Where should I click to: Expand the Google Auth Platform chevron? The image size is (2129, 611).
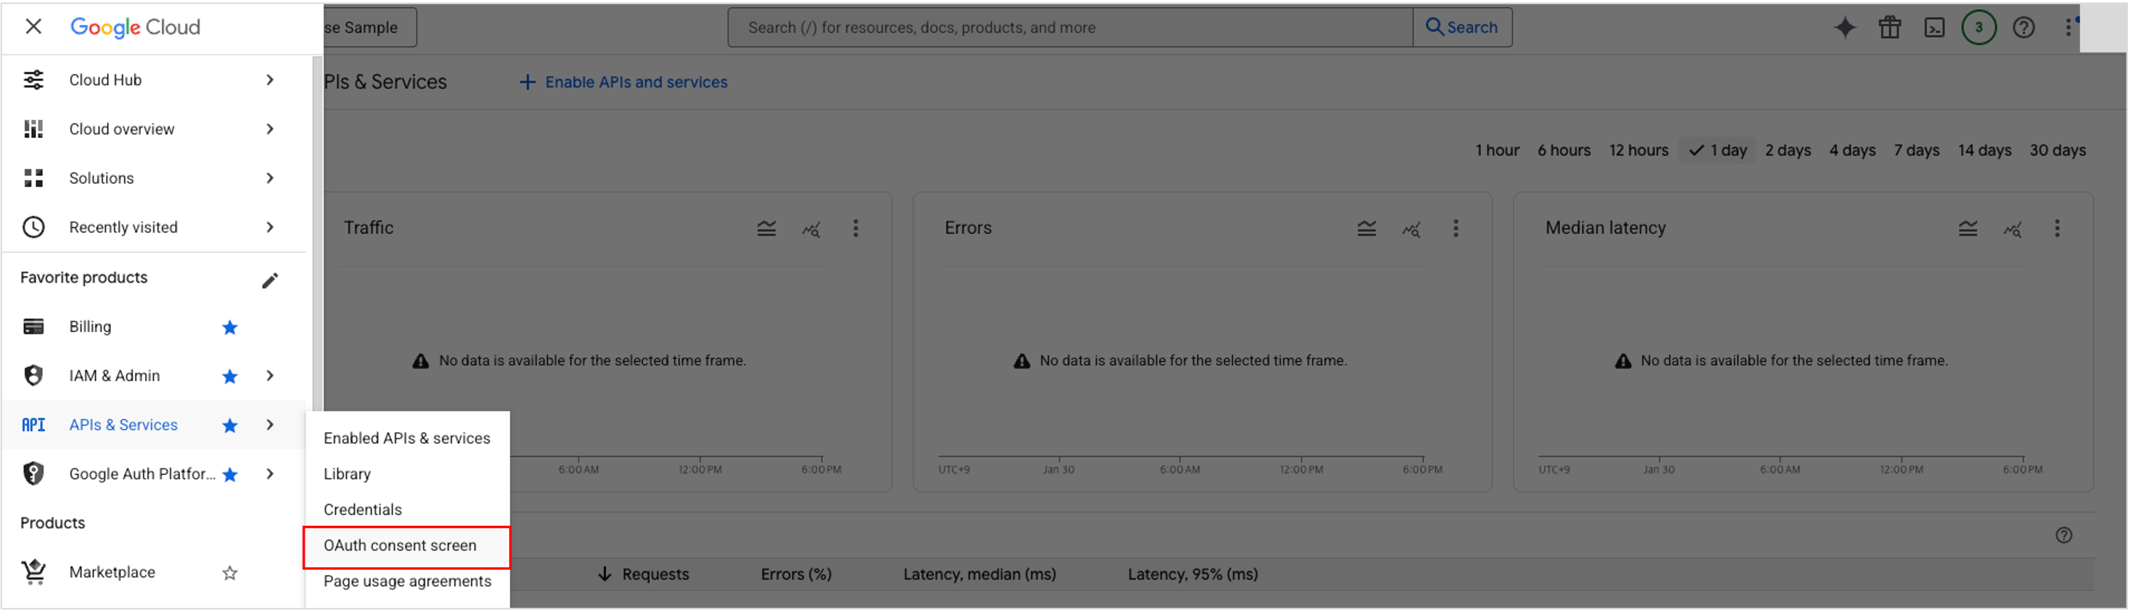(x=270, y=474)
